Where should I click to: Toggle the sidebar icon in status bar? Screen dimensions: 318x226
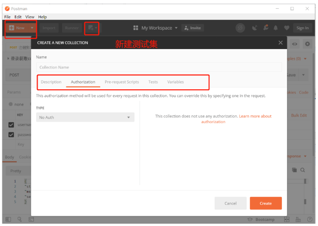(8, 220)
